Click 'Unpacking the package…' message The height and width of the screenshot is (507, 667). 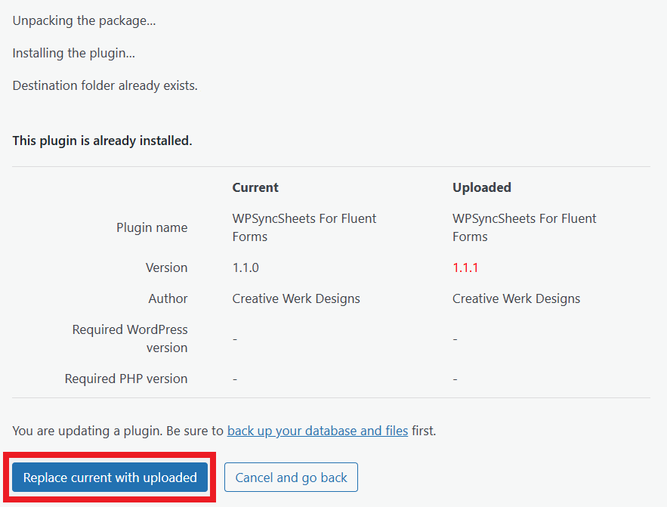pyautogui.click(x=85, y=21)
